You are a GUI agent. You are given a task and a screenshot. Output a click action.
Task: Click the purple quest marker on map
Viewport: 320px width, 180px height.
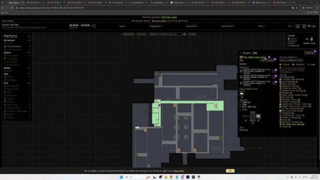(x=159, y=105)
